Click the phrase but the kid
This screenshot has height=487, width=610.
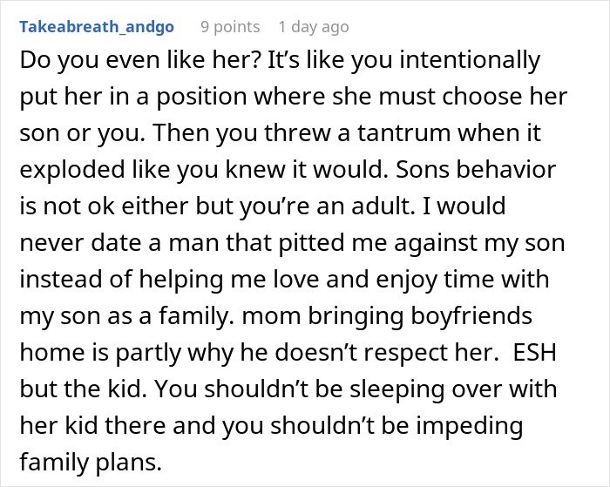coord(80,389)
